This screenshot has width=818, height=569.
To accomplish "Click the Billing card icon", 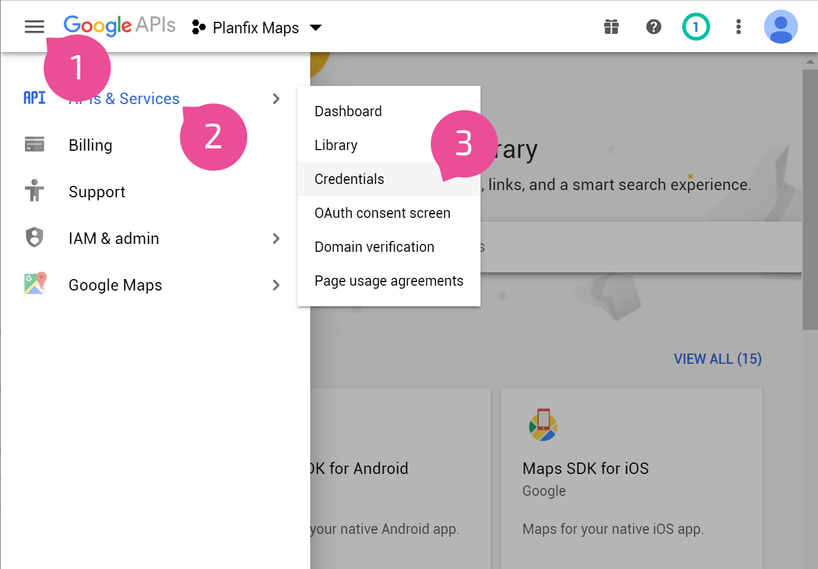I will click(x=35, y=145).
